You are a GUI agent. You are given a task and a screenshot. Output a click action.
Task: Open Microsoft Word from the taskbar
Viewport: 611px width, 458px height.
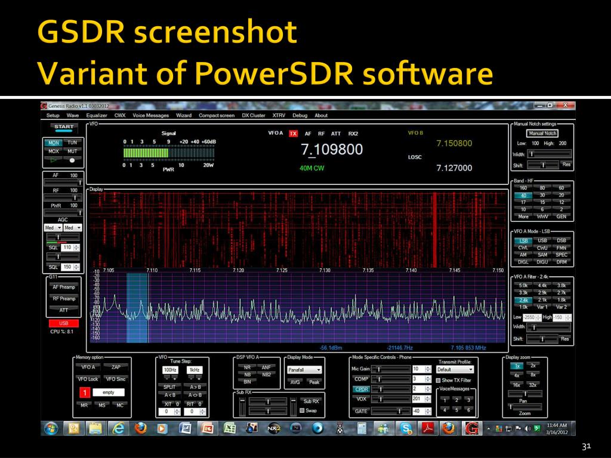(x=185, y=428)
